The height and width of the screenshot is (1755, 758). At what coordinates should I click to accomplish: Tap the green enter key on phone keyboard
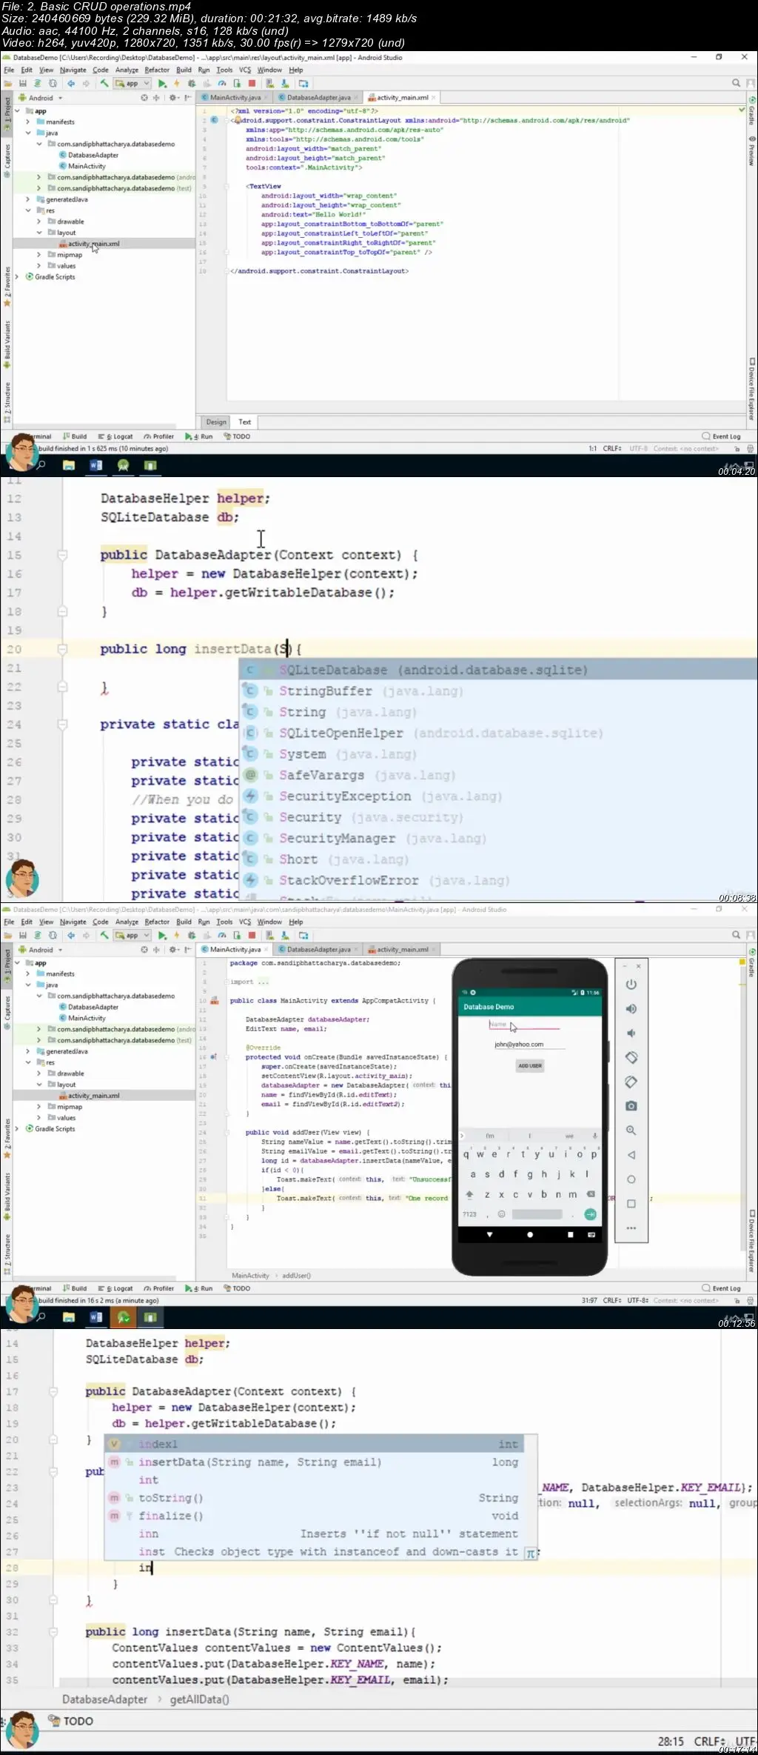pos(590,1214)
